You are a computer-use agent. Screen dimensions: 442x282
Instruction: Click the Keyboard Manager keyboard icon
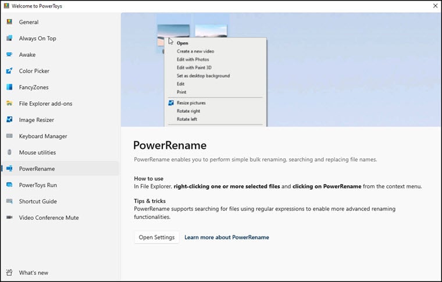tap(9, 136)
